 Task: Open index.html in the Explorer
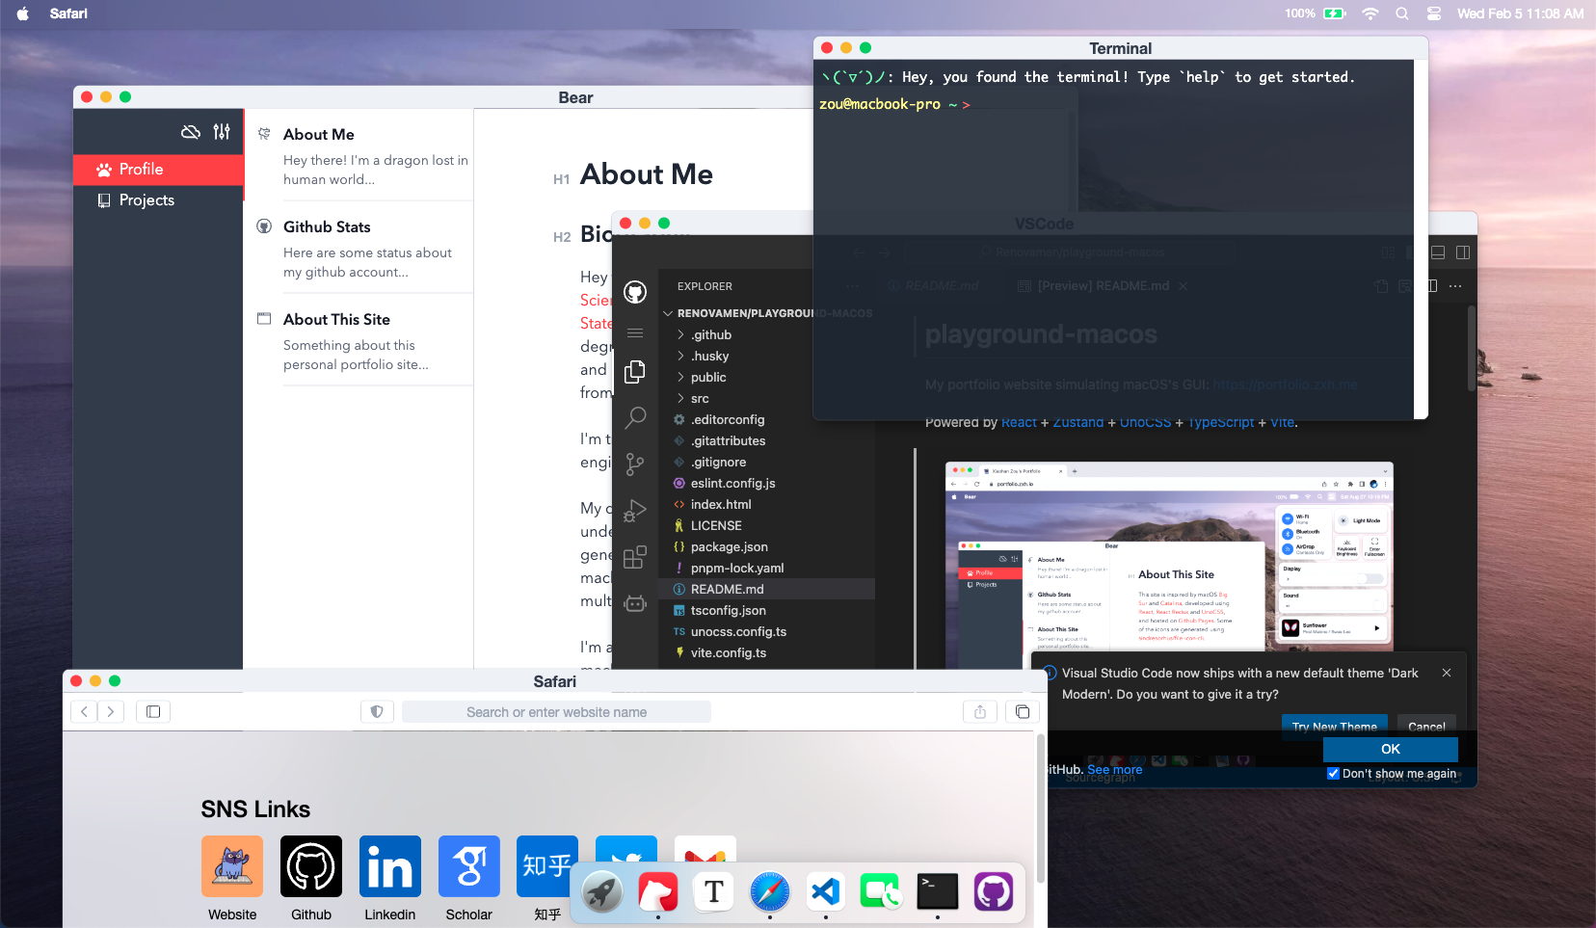click(766, 504)
